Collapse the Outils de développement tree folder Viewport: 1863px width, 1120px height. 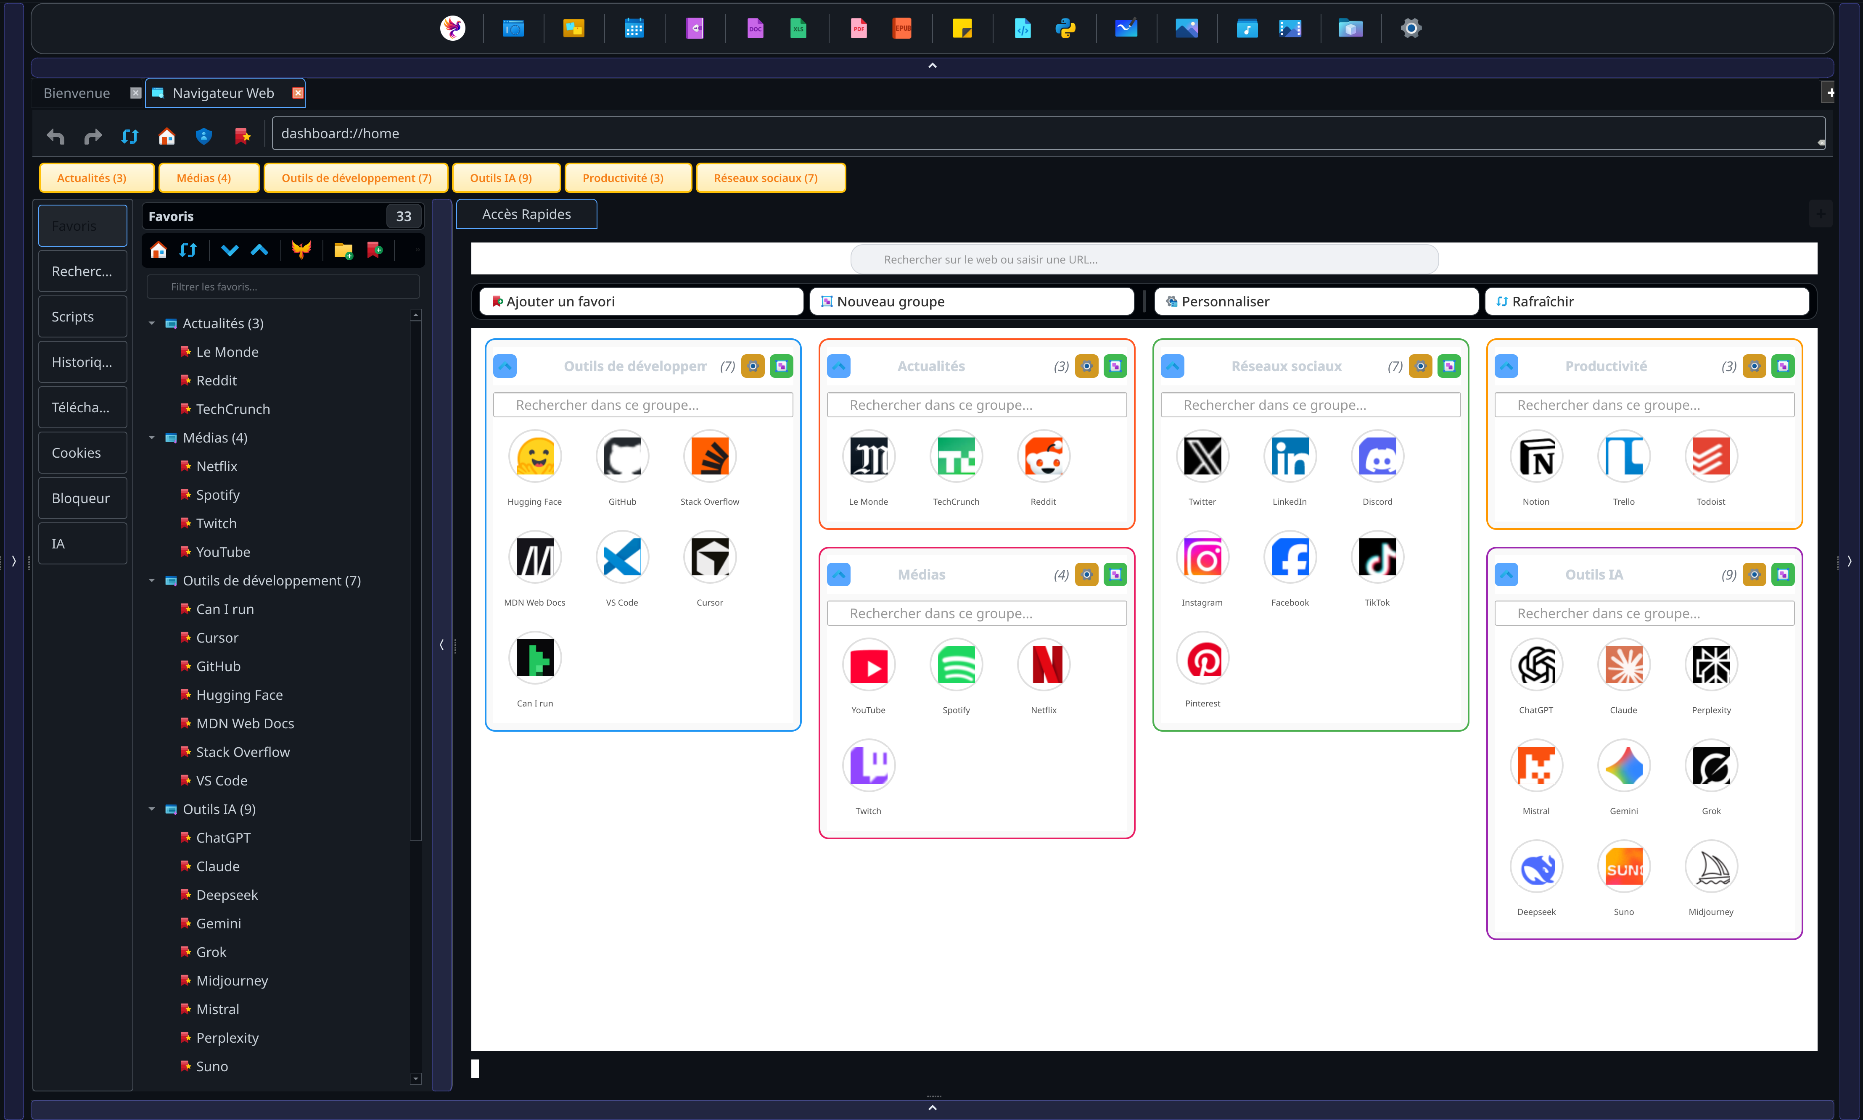[152, 580]
